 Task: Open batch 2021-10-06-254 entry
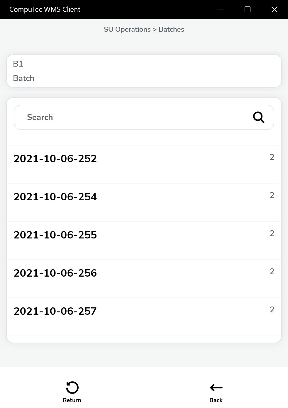(55, 197)
